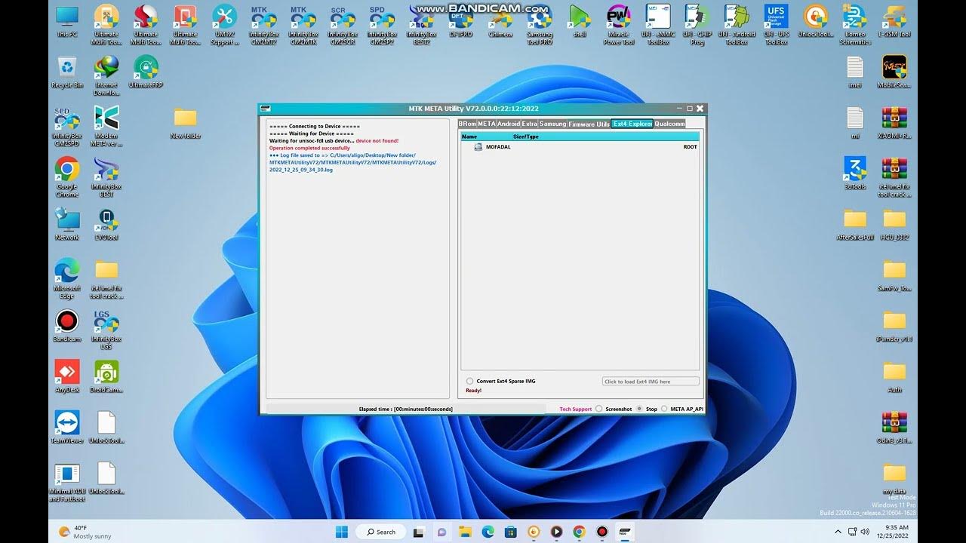Launch the UltimateFRP shortcut

[146, 72]
